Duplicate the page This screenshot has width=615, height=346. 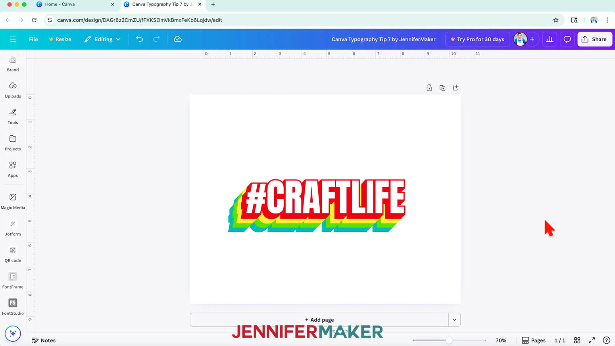442,88
